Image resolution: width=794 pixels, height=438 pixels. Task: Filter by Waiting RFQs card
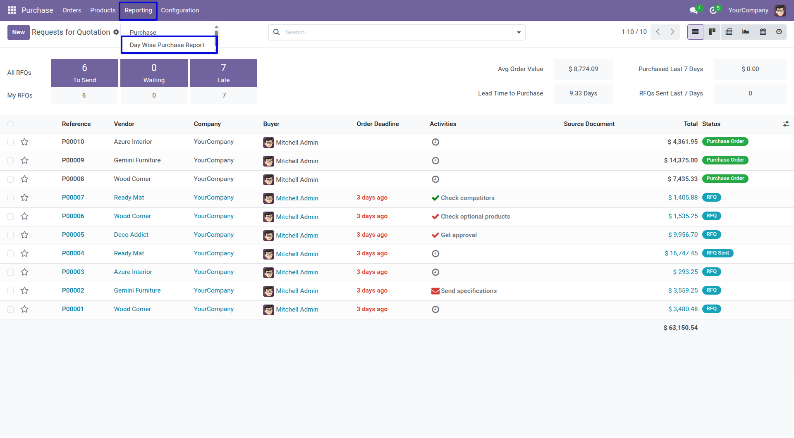(154, 73)
